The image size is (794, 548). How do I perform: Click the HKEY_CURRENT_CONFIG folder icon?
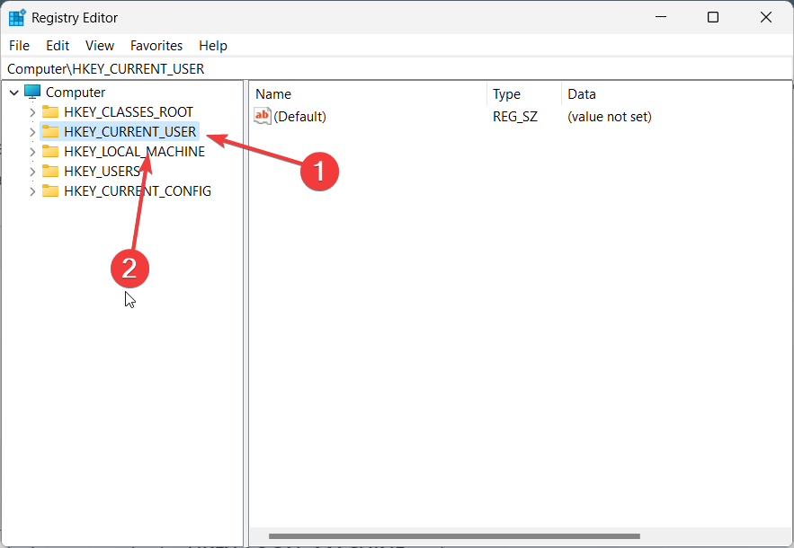[x=50, y=190]
